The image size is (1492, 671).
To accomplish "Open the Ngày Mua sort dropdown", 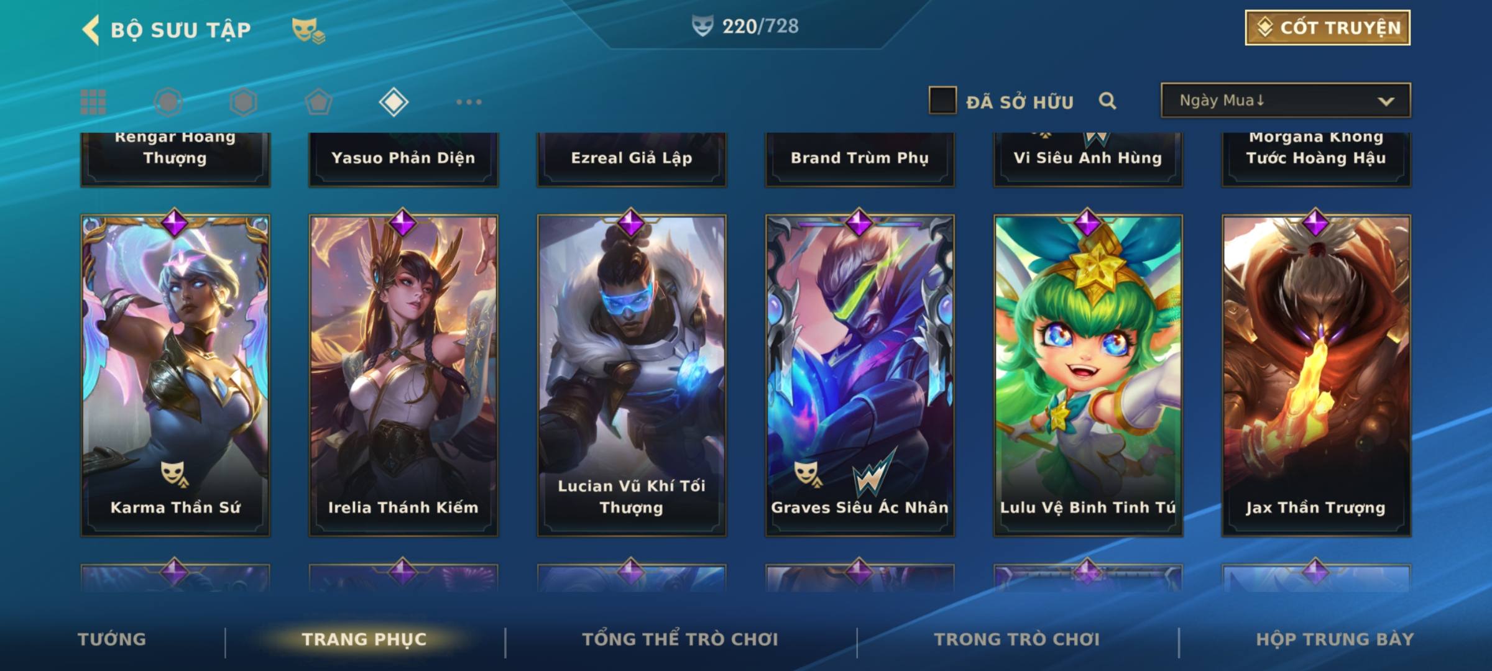I will (1286, 100).
